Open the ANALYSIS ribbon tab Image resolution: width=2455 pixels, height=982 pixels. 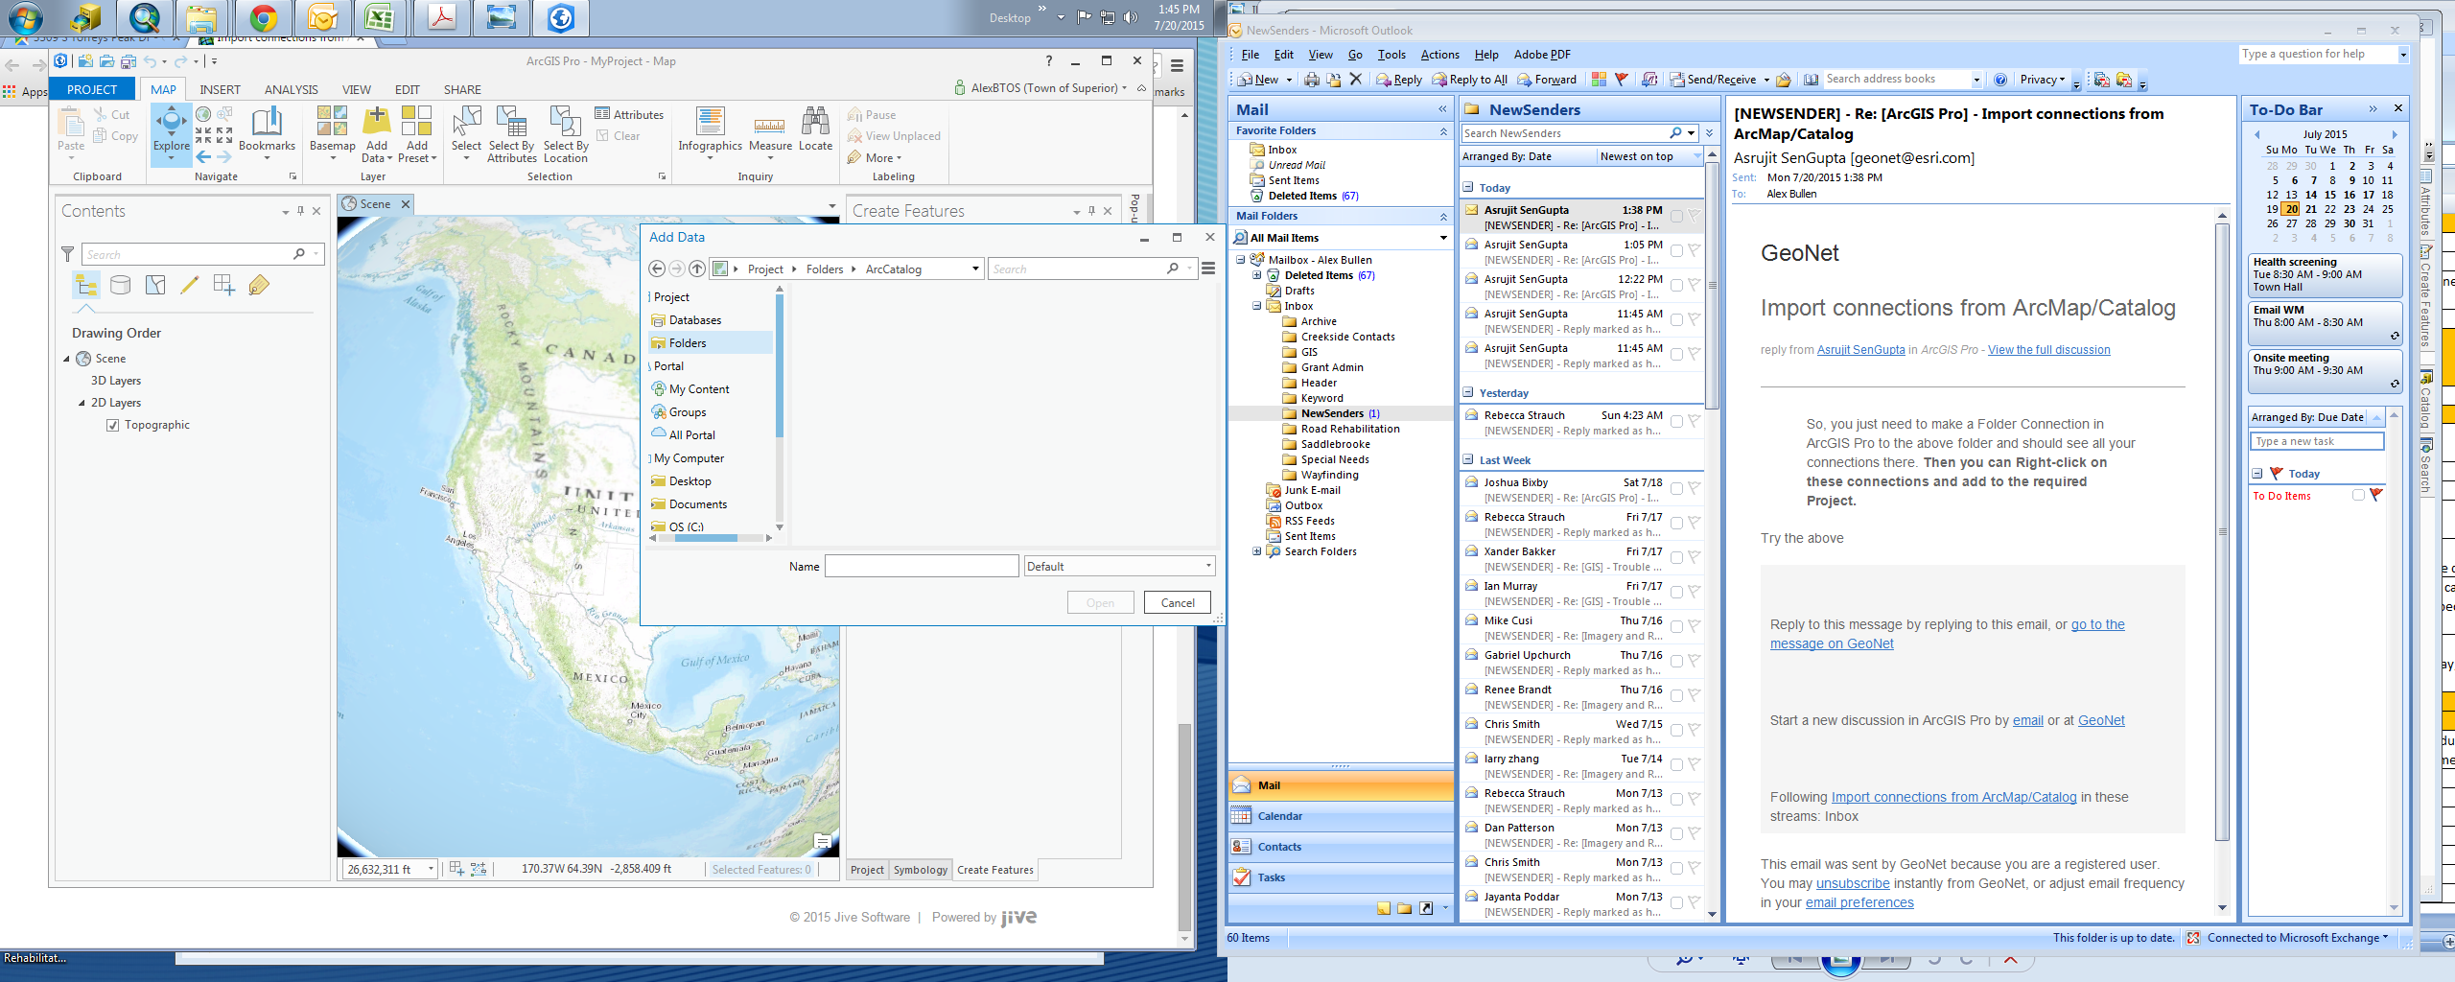click(291, 89)
